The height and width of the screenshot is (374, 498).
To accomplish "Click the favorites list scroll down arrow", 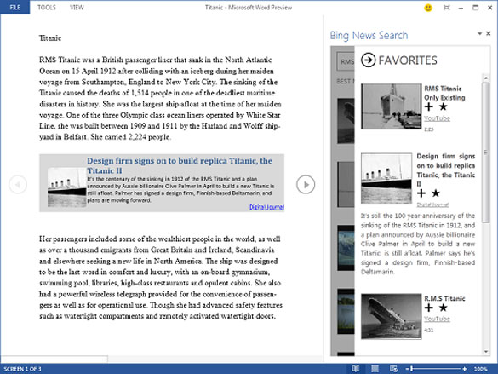I will click(x=485, y=352).
